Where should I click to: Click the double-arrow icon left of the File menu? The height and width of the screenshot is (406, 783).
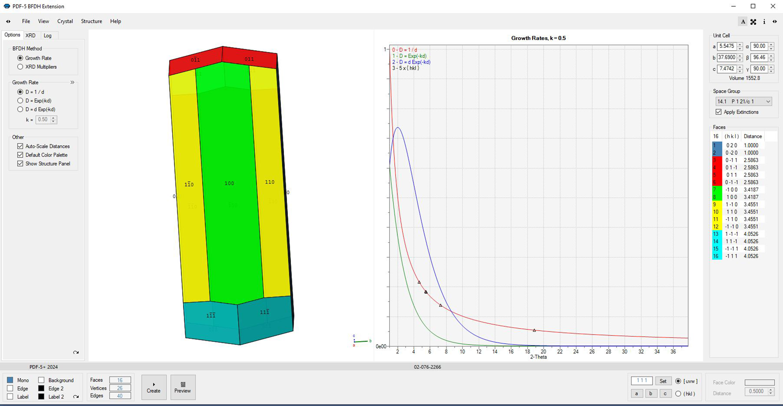(x=8, y=21)
